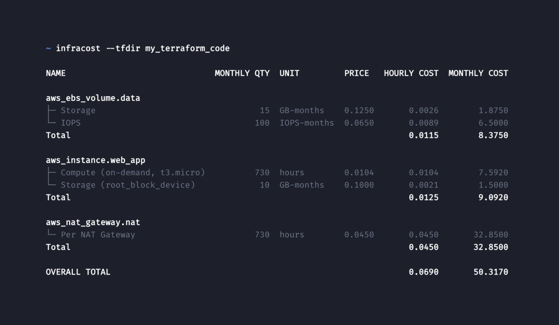Click the 8.3750 monthly total value

(493, 136)
